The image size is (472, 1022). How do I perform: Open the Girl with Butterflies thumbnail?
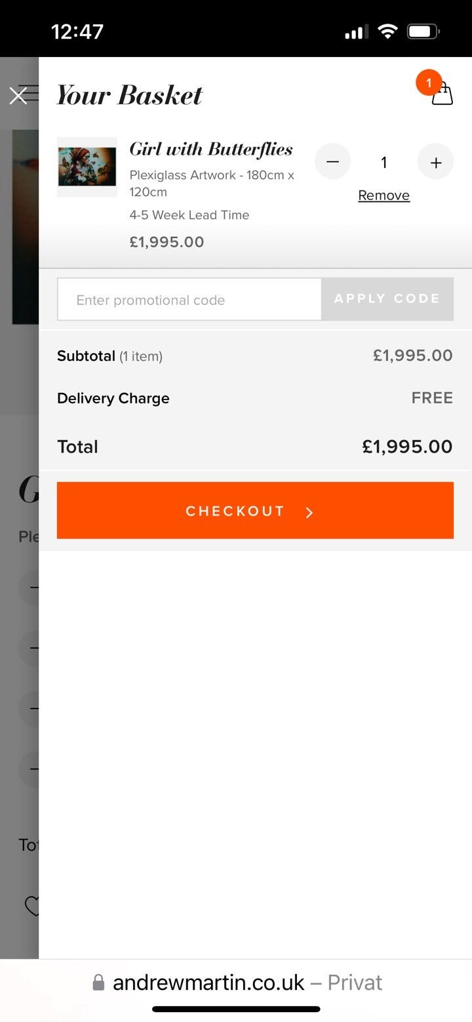point(87,167)
